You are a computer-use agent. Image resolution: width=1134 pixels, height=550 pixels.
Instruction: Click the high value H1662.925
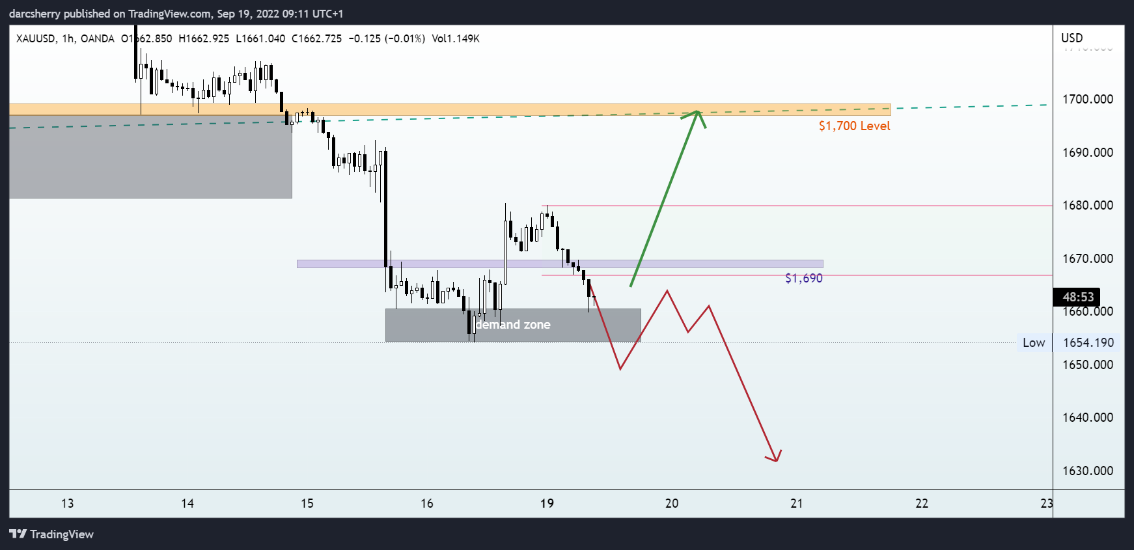coord(204,38)
